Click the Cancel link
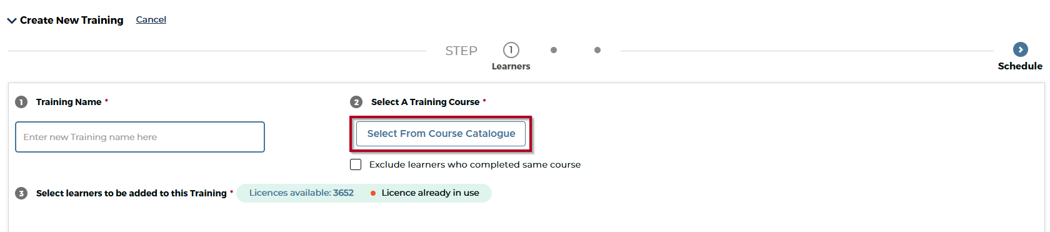Image resolution: width=1050 pixels, height=232 pixels. 151,19
